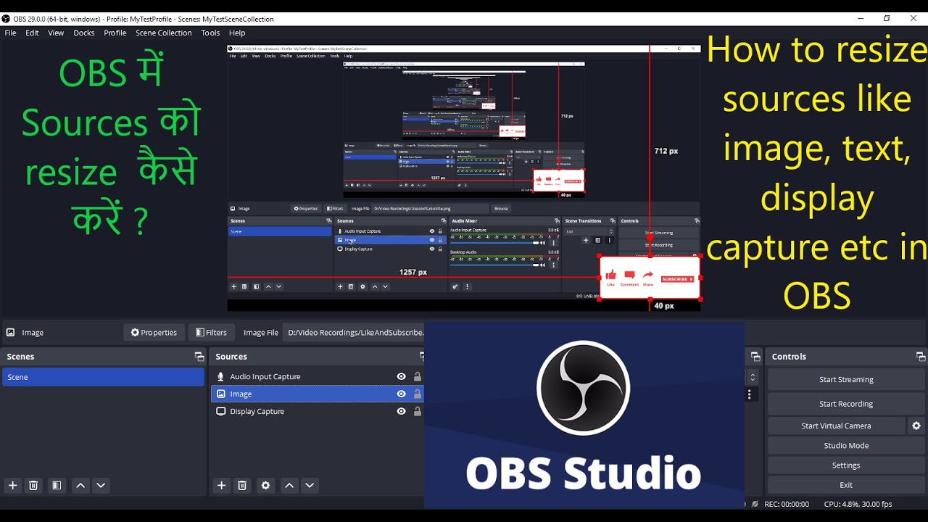Pop out the Scenes dock
Screen dimensions: 928x522
[x=199, y=357]
